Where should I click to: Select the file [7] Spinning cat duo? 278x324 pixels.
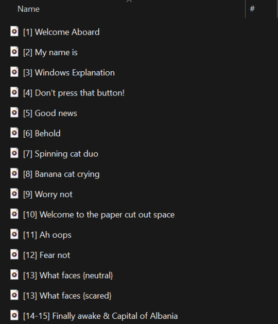pyautogui.click(x=61, y=154)
